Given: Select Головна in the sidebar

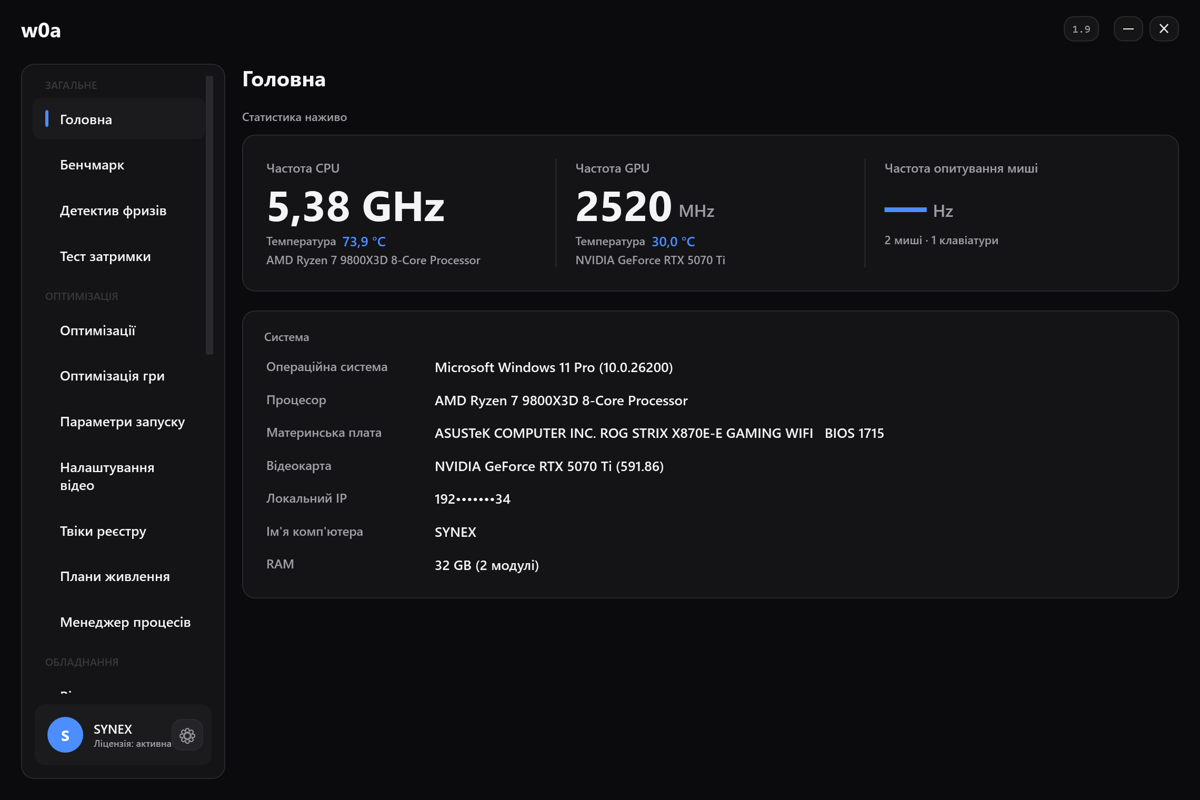Looking at the screenshot, I should (119, 119).
